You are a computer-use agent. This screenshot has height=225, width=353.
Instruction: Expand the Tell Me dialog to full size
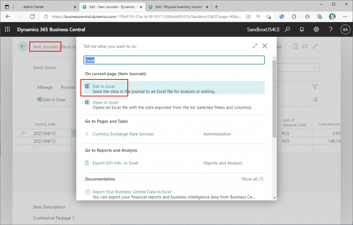pyautogui.click(x=255, y=46)
